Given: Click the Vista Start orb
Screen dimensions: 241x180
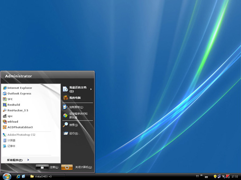Looking at the screenshot, I should pos(7,176).
